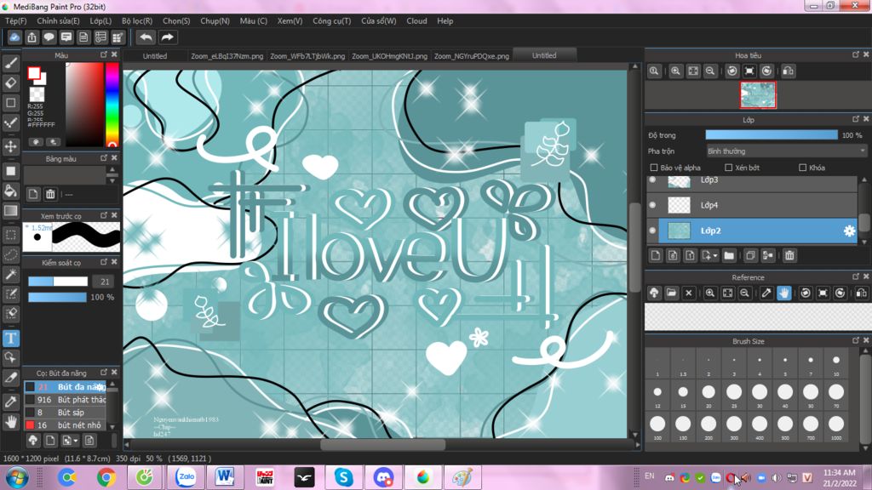Duplicate the selected layer
Image resolution: width=872 pixels, height=490 pixels.
749,255
